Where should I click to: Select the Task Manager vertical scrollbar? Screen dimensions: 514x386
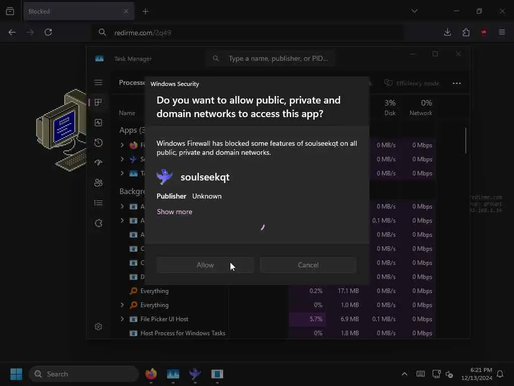coord(465,140)
